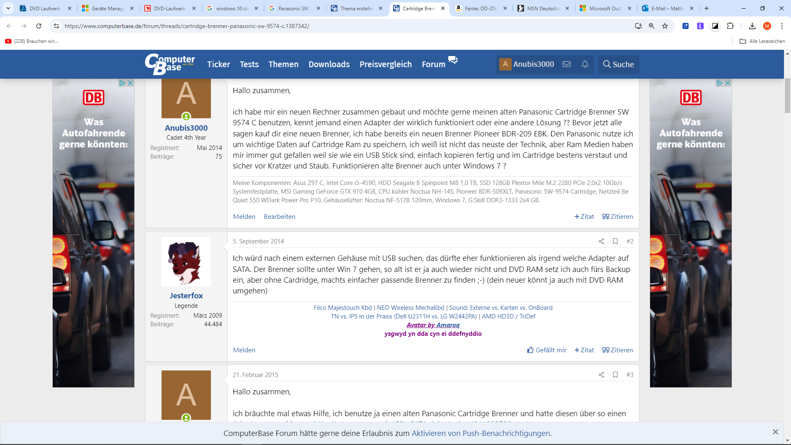
Task: Click the share icon on post #3
Action: [601, 375]
